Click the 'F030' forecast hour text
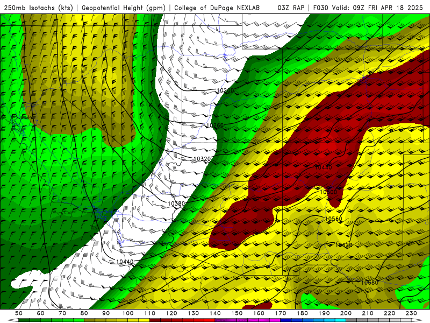This screenshot has width=430, height=323. [x=320, y=8]
